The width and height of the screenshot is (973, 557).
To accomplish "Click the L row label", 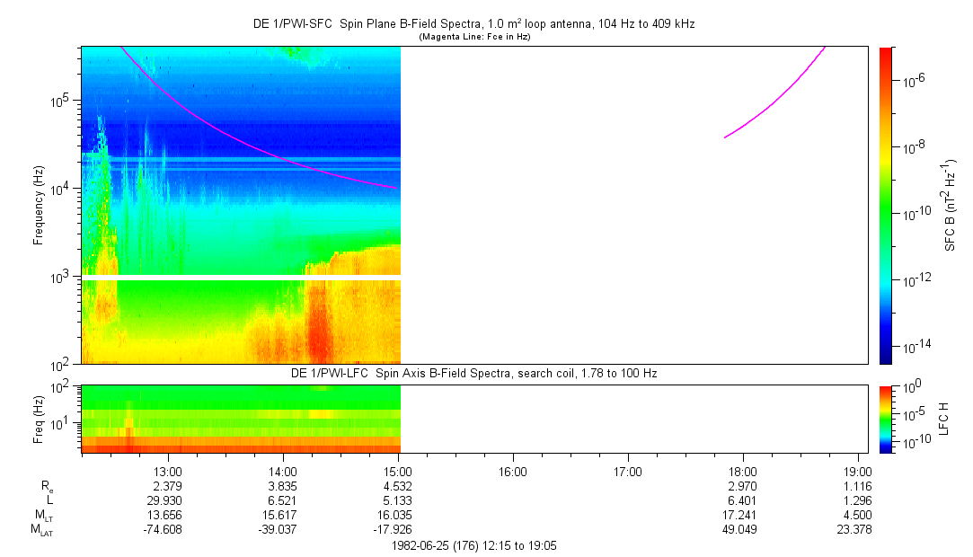I will (49, 500).
